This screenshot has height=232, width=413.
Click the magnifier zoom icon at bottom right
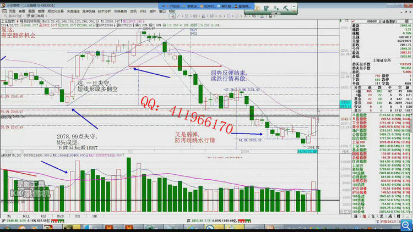pos(406,225)
